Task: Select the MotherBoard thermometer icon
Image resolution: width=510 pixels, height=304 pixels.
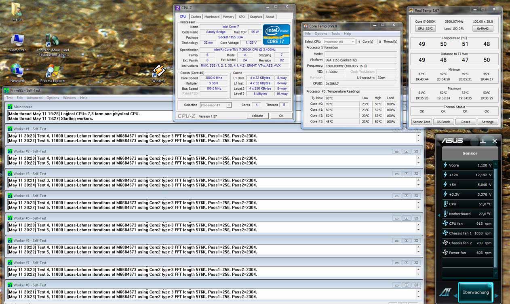Action: tap(445, 213)
